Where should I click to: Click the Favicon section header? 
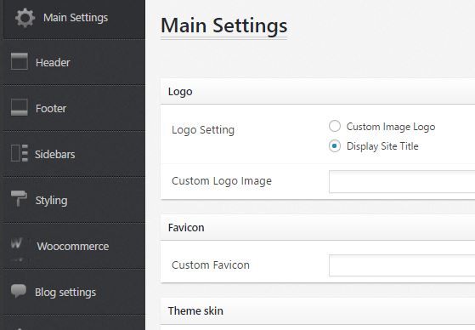318,227
